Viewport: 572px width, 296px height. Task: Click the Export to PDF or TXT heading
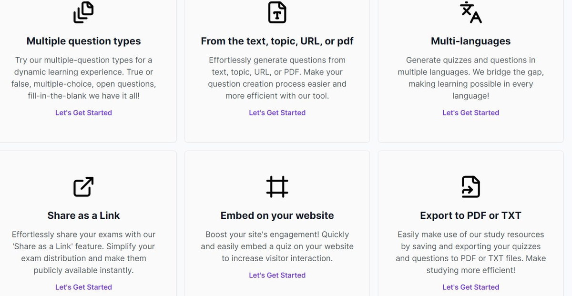click(470, 215)
